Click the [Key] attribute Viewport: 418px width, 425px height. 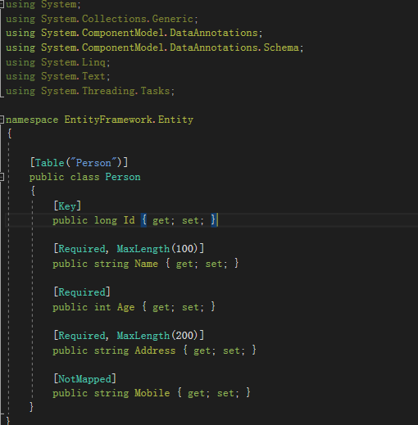(x=67, y=206)
